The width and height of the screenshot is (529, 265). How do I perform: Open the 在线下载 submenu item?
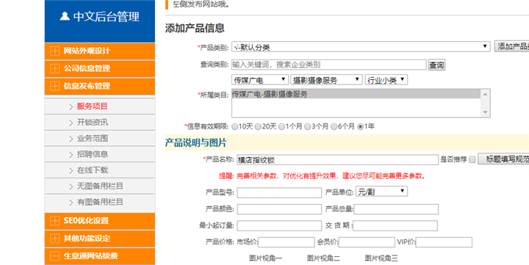(100, 170)
